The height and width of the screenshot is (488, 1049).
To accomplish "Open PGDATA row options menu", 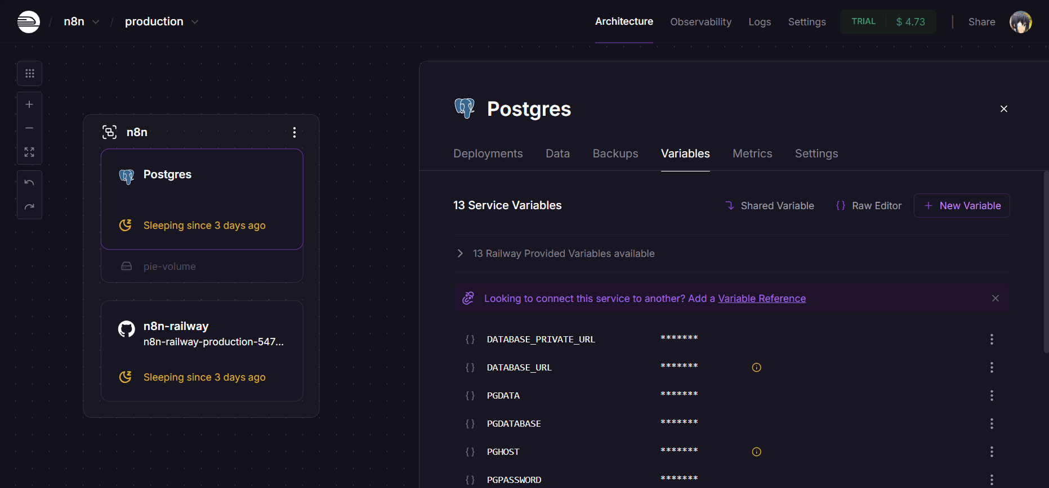I will [992, 395].
